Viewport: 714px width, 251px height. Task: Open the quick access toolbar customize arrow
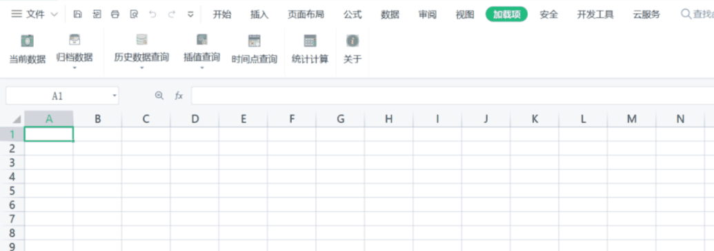[x=191, y=14]
